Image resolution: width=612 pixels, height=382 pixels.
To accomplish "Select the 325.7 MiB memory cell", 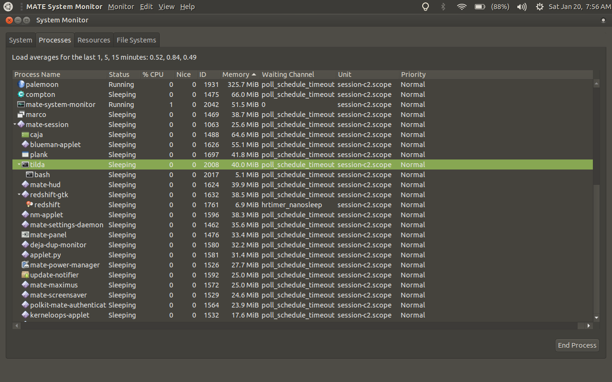I will point(243,85).
